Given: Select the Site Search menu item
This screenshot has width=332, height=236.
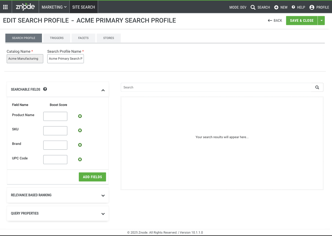Looking at the screenshot, I should coord(84,7).
